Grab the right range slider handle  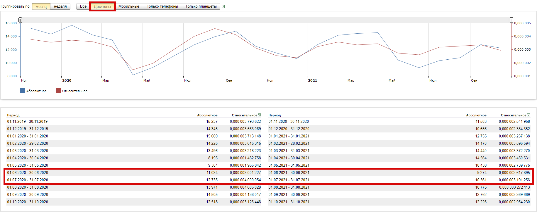click(511, 20)
